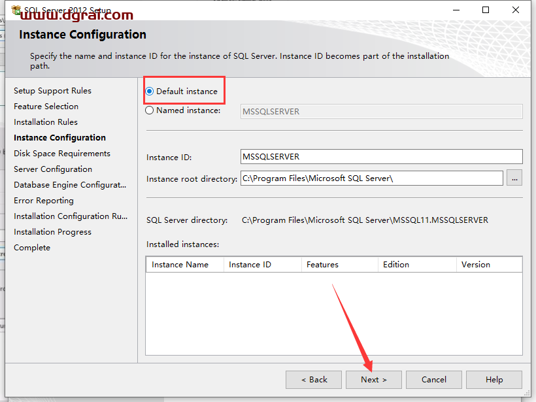This screenshot has height=402, width=536.
Task: Click the SQL Server setup title bar icon
Action: click(x=16, y=10)
